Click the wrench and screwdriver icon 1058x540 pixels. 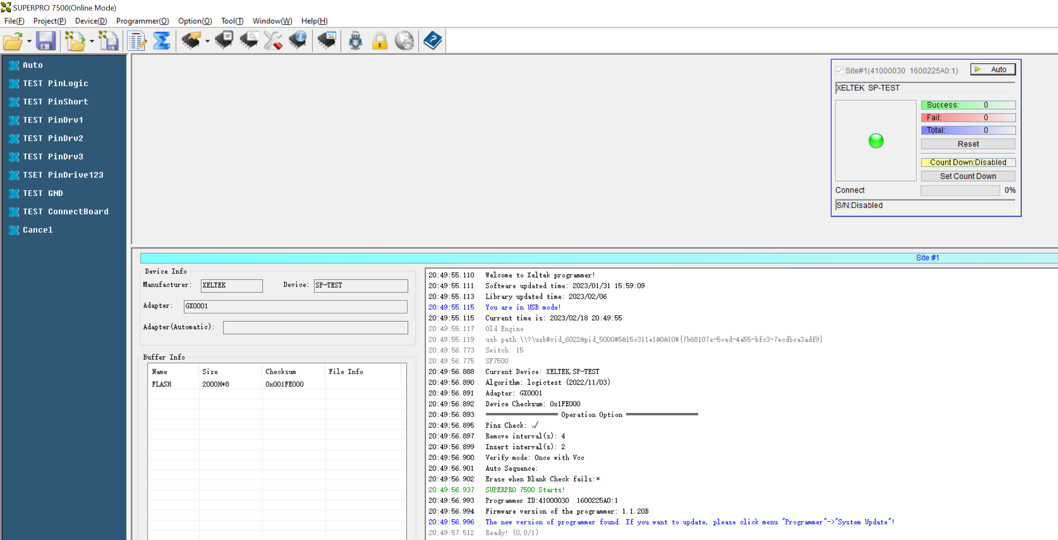pyautogui.click(x=273, y=41)
